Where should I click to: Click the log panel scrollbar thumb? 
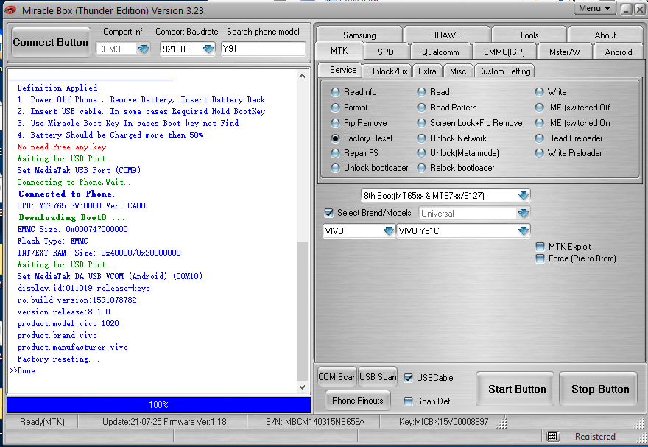click(302, 311)
